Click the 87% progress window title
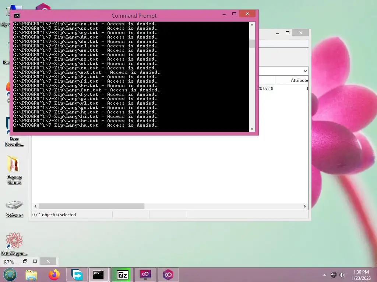Viewport: 377px width, 282px height. (11, 262)
